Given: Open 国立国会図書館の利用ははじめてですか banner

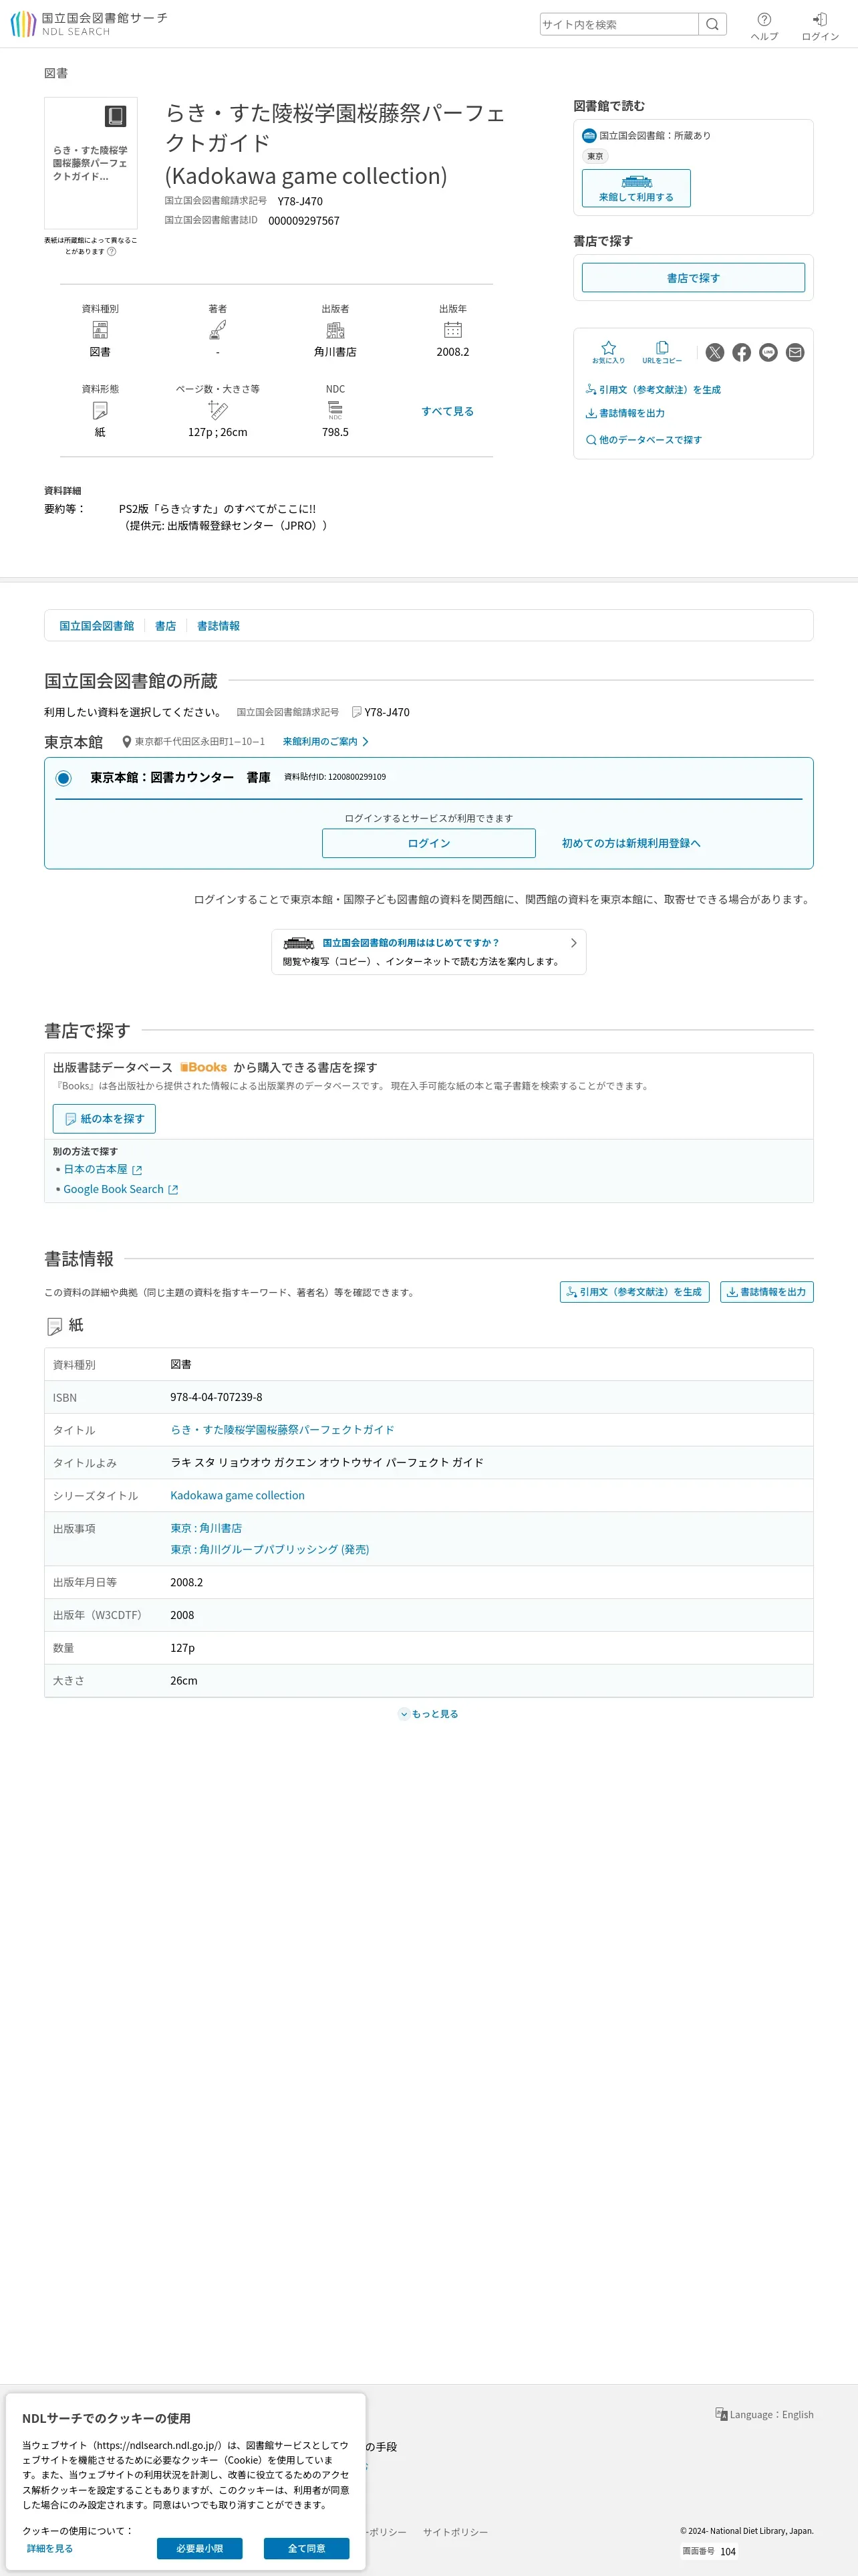Looking at the screenshot, I should point(428,952).
